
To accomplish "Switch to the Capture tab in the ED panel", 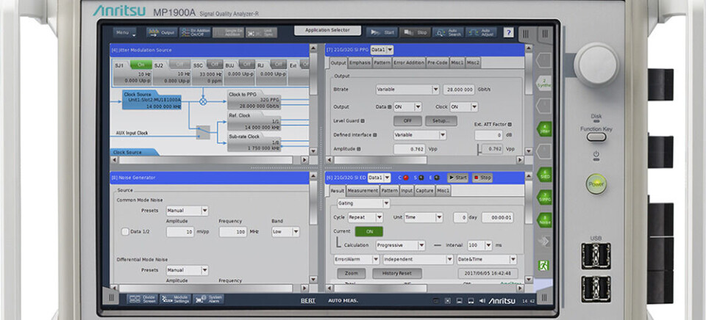I will pos(424,191).
